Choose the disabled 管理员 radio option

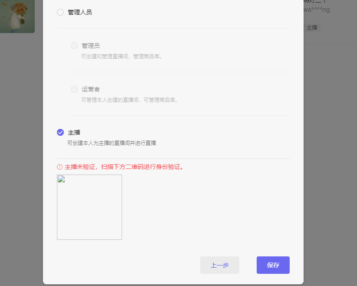[x=74, y=46]
